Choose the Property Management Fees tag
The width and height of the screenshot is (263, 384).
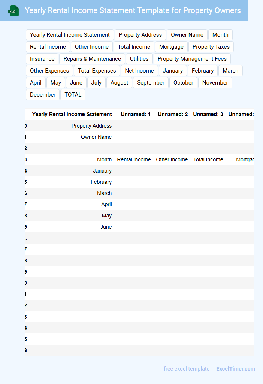point(192,59)
